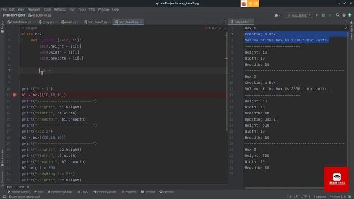
Task: Open the Edit menu
Action: click(x=12, y=9)
